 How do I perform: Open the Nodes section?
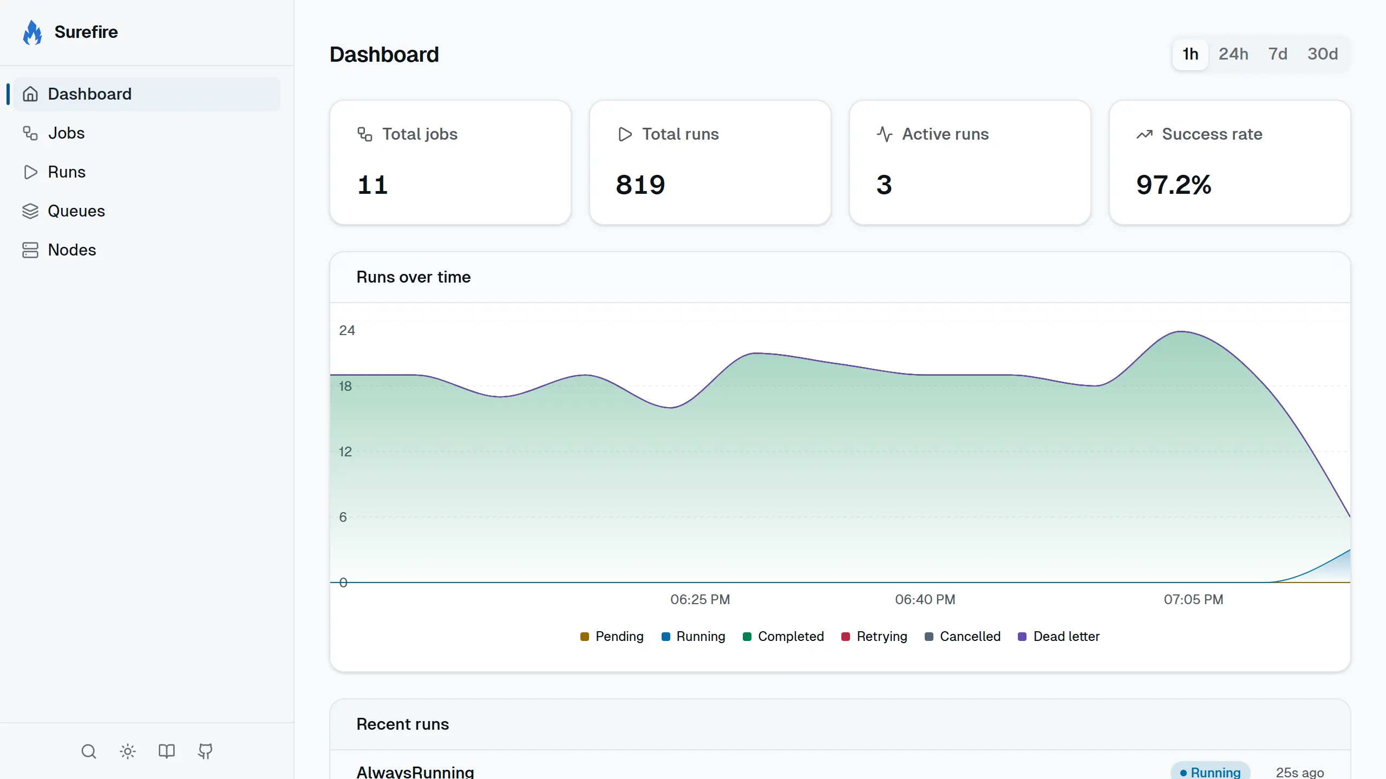73,250
